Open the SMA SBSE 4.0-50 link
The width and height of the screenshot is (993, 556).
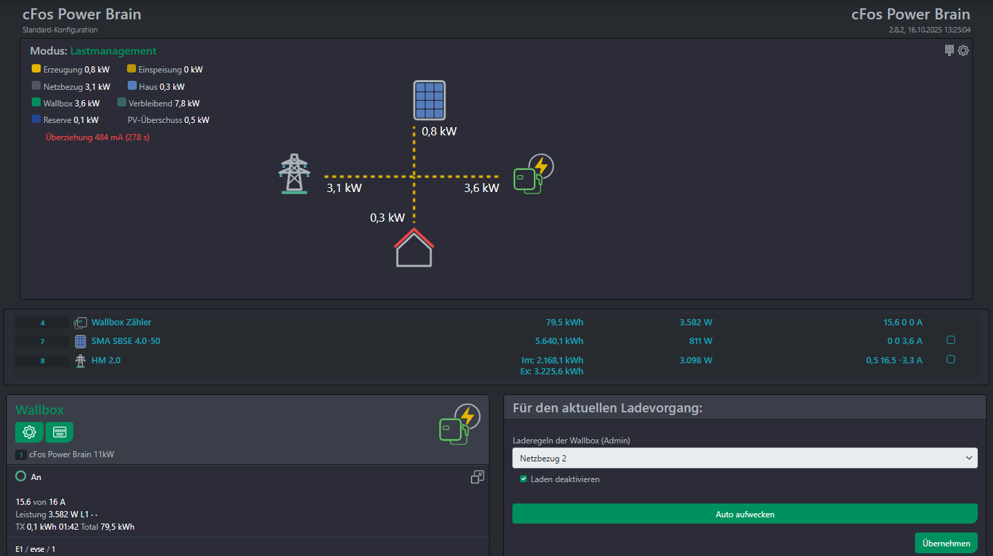click(126, 341)
